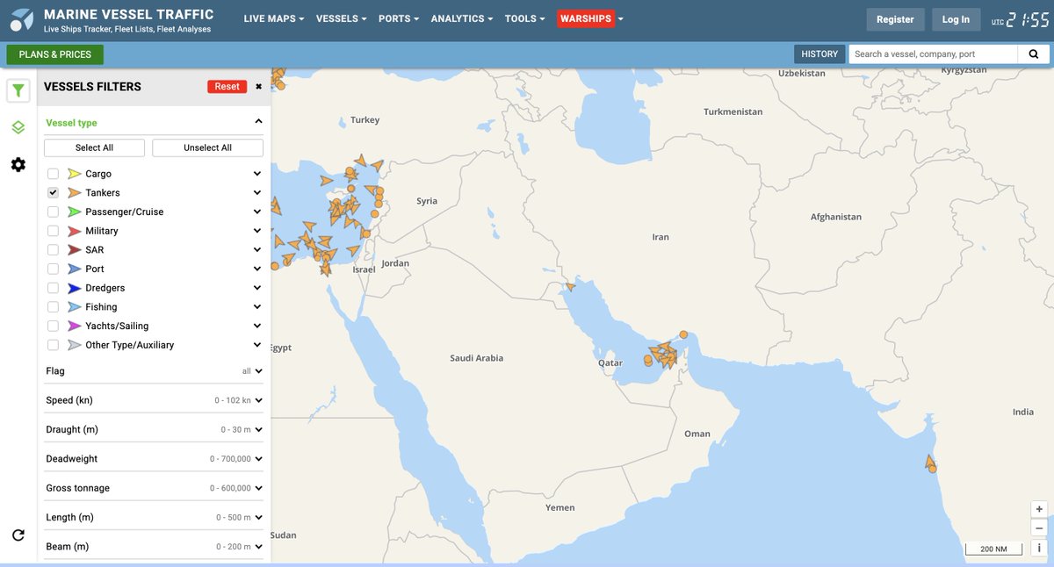Click the light blue Fishing arrow icon
Screen dimensions: 1054x567
click(x=74, y=307)
